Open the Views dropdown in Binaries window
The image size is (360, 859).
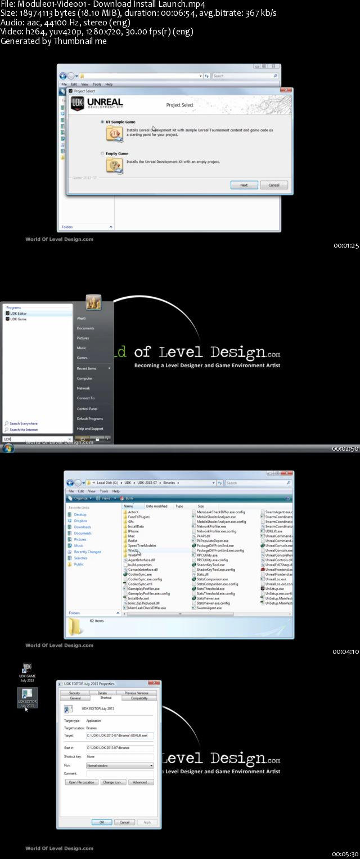(106, 499)
